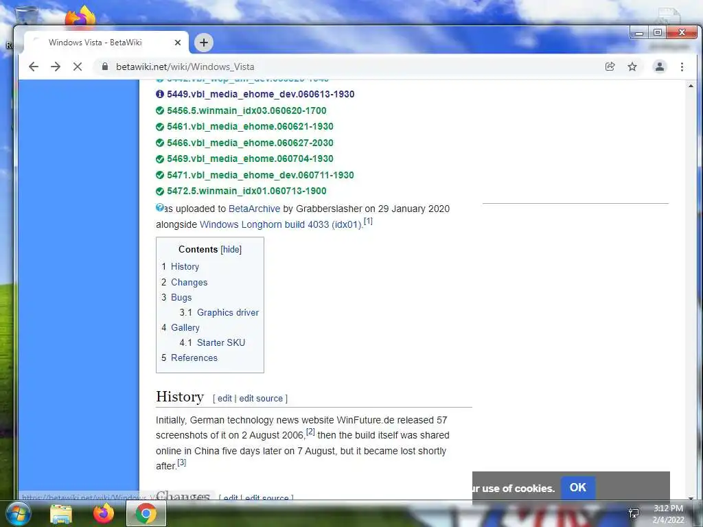Open the share page icon in address bar

[x=610, y=67]
